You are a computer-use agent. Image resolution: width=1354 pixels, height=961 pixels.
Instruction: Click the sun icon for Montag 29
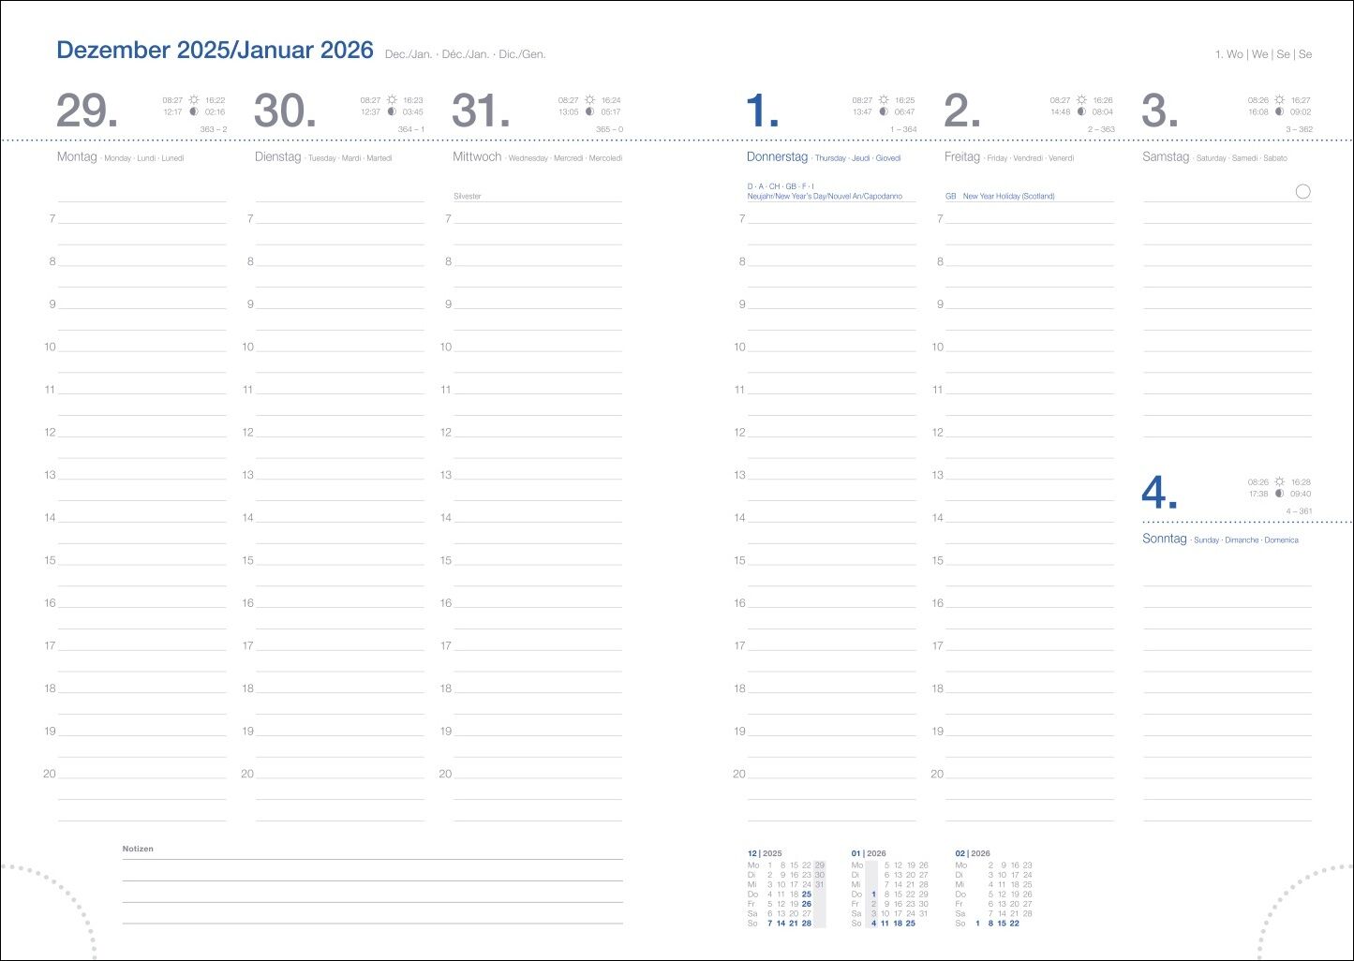tap(194, 99)
